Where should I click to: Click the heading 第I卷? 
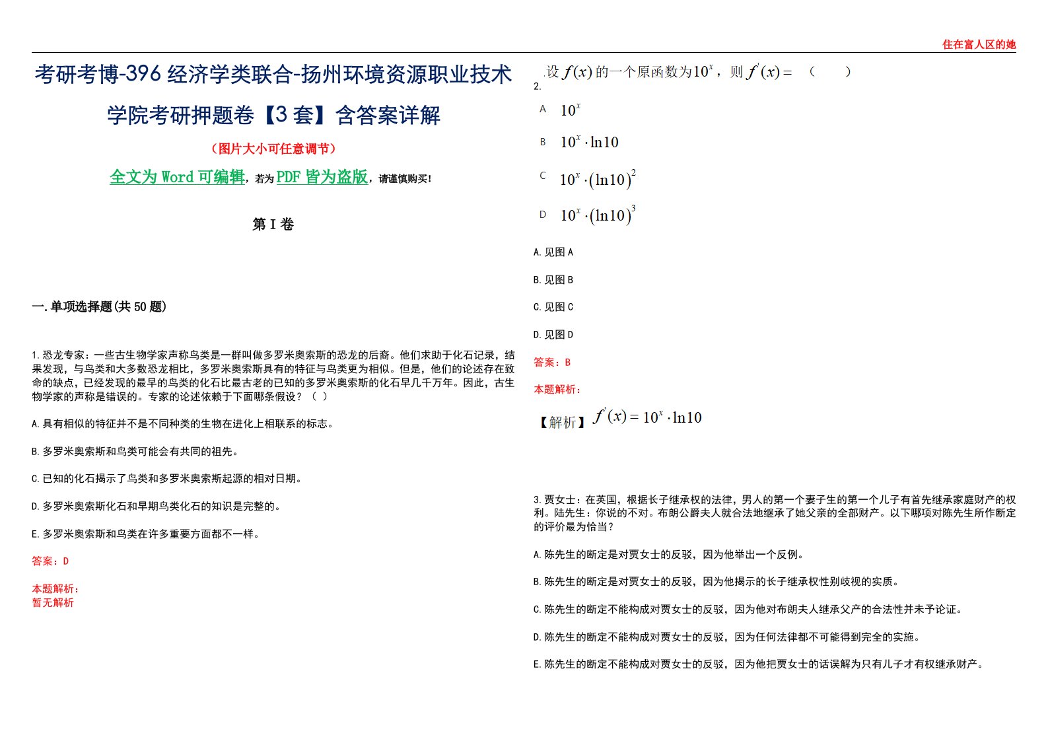[273, 225]
